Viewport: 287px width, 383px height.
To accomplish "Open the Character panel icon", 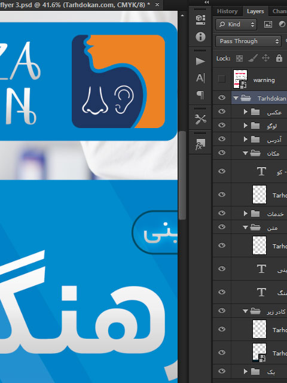I will click(x=200, y=78).
